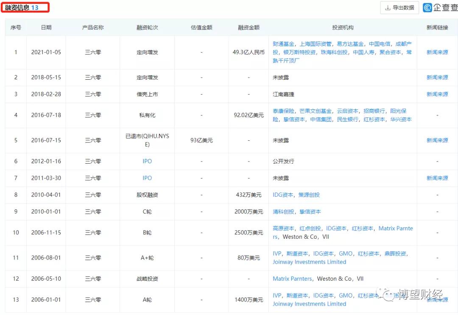
Task: Open investor 华兴资本 link
Action: click(x=401, y=120)
